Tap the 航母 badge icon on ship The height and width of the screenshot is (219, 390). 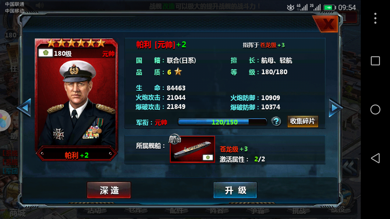(x=175, y=139)
